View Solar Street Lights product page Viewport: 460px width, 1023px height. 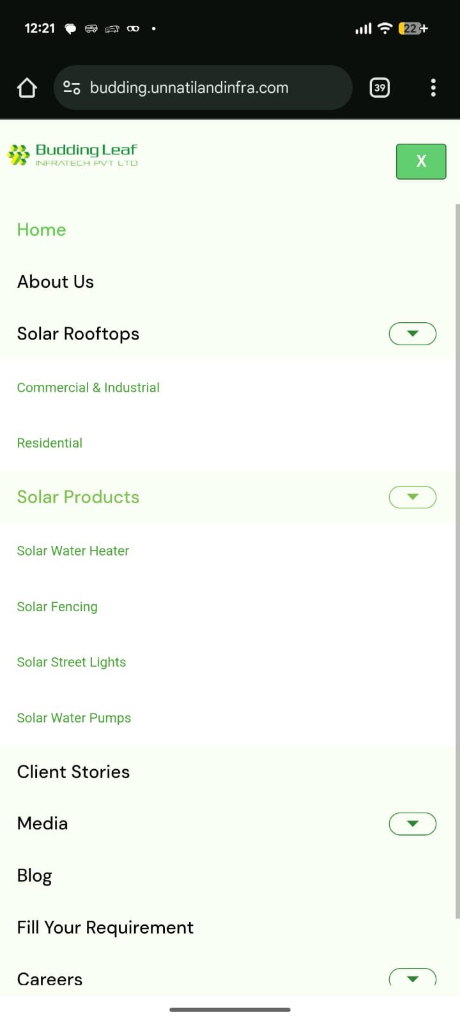(x=72, y=662)
